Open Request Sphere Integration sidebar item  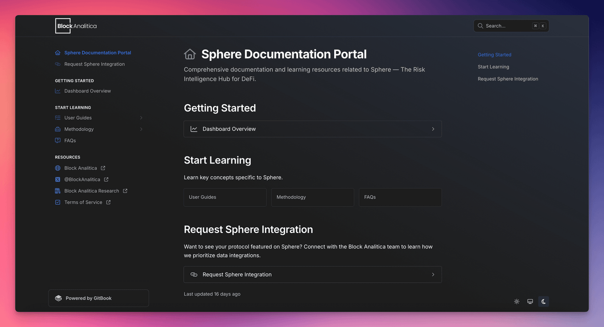pyautogui.click(x=95, y=64)
